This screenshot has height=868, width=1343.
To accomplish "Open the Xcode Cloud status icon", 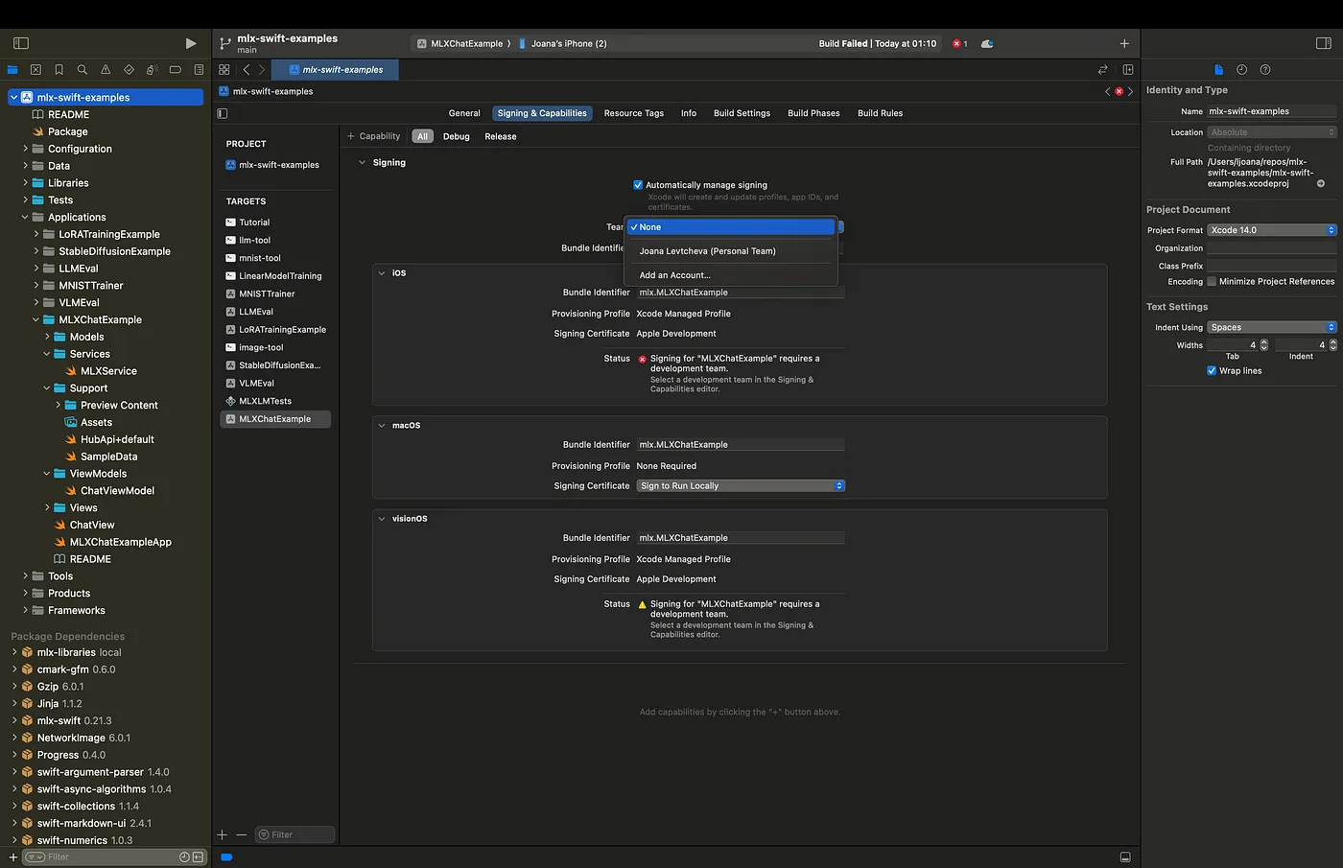I will tap(987, 43).
